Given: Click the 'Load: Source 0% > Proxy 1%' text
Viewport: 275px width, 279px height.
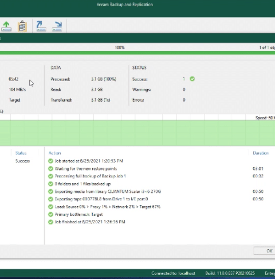Looking at the screenshot, I should 108,207.
